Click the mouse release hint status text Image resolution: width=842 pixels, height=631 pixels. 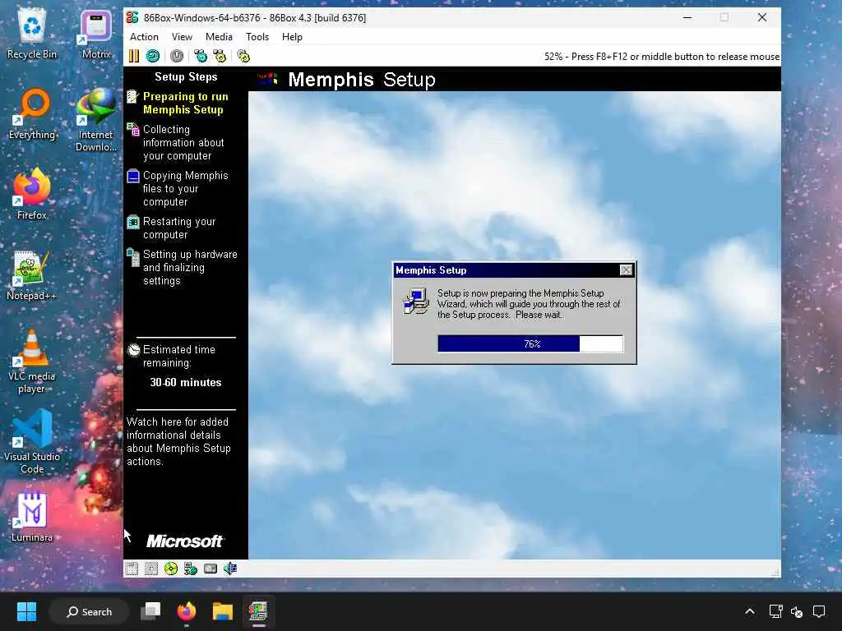tap(662, 57)
